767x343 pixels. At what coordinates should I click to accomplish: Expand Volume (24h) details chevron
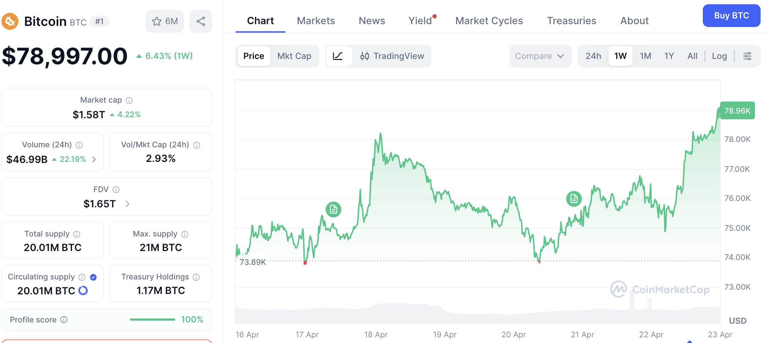coord(94,159)
